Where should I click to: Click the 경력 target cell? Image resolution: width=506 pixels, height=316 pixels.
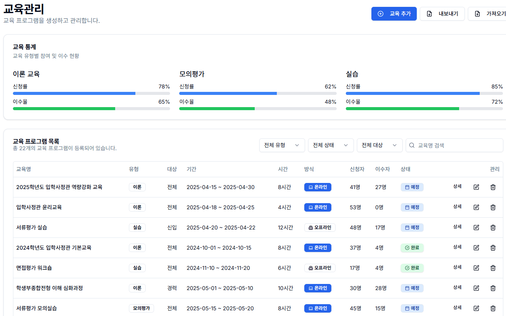pyautogui.click(x=172, y=288)
